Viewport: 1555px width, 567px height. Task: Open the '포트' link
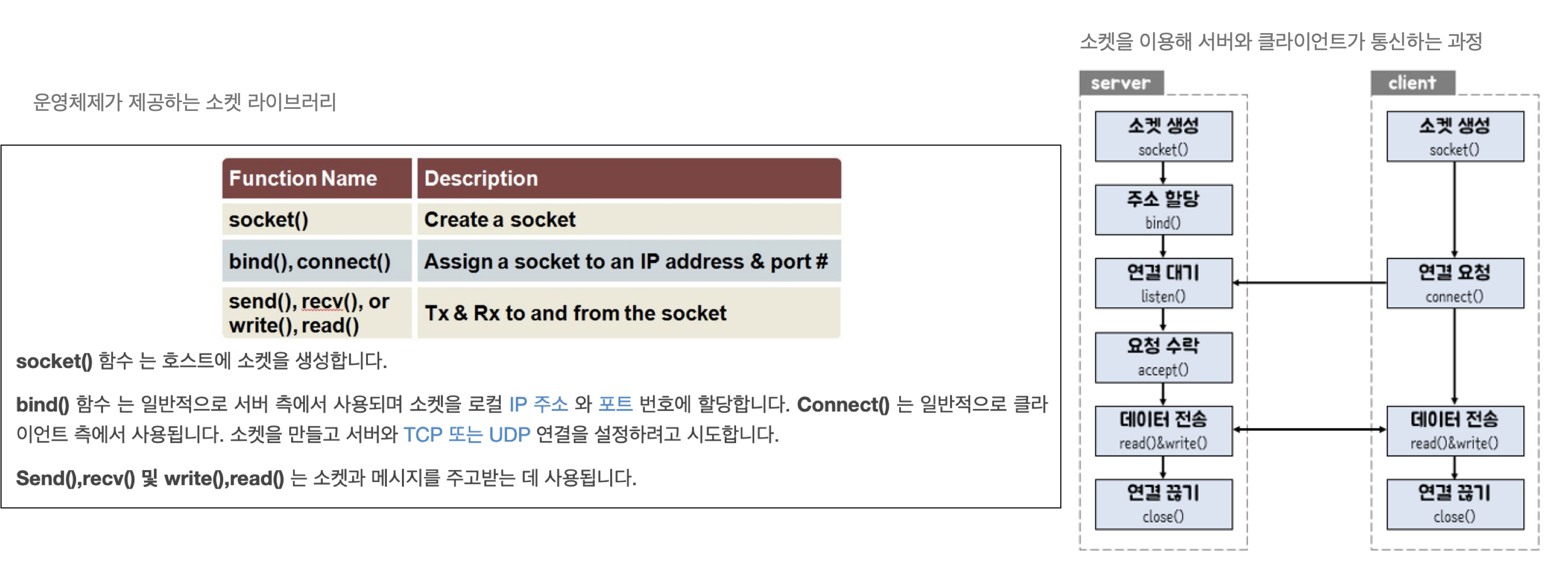click(x=615, y=404)
